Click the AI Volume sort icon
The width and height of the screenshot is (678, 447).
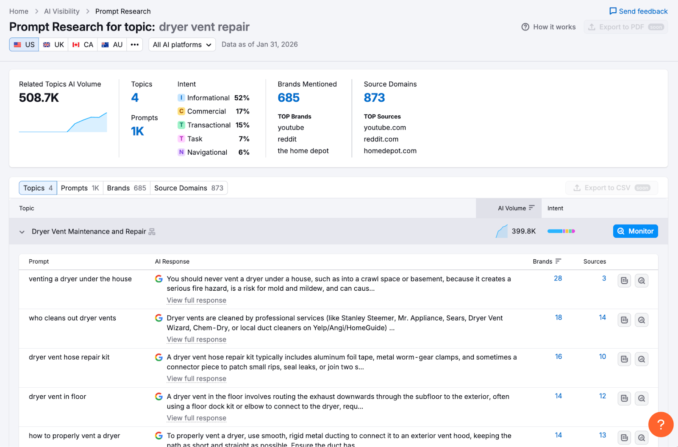531,208
